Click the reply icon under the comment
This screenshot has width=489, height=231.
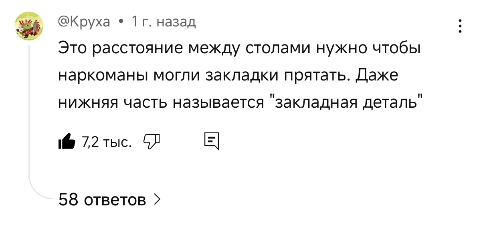tap(211, 141)
